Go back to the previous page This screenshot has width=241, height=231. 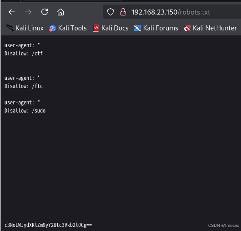[12, 12]
